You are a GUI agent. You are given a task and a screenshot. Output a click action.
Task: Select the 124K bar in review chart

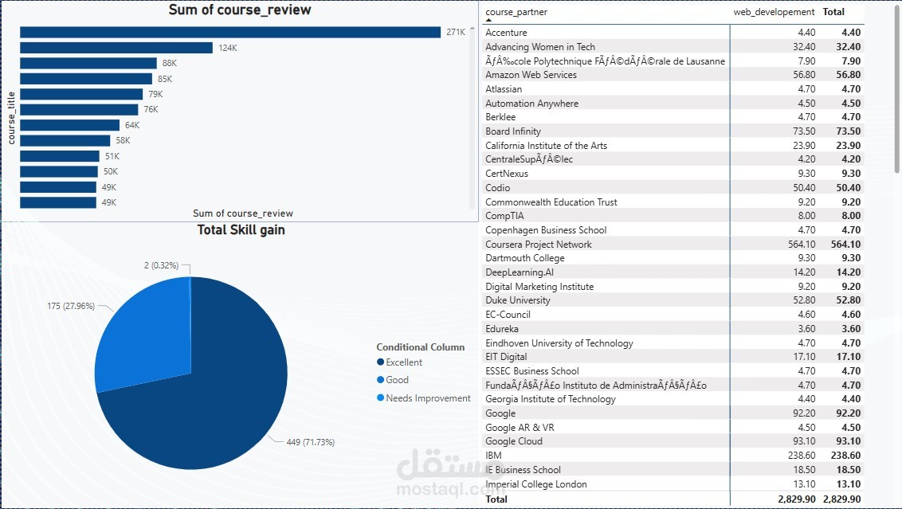click(116, 48)
